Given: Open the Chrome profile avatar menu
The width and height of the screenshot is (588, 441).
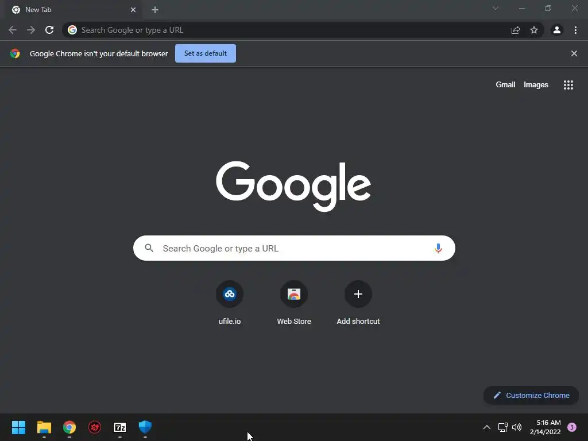Looking at the screenshot, I should click(557, 30).
